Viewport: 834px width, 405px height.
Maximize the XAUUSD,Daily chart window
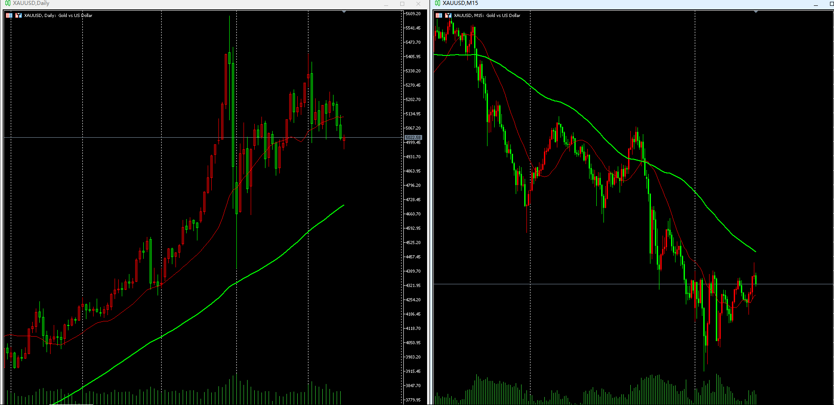click(402, 4)
